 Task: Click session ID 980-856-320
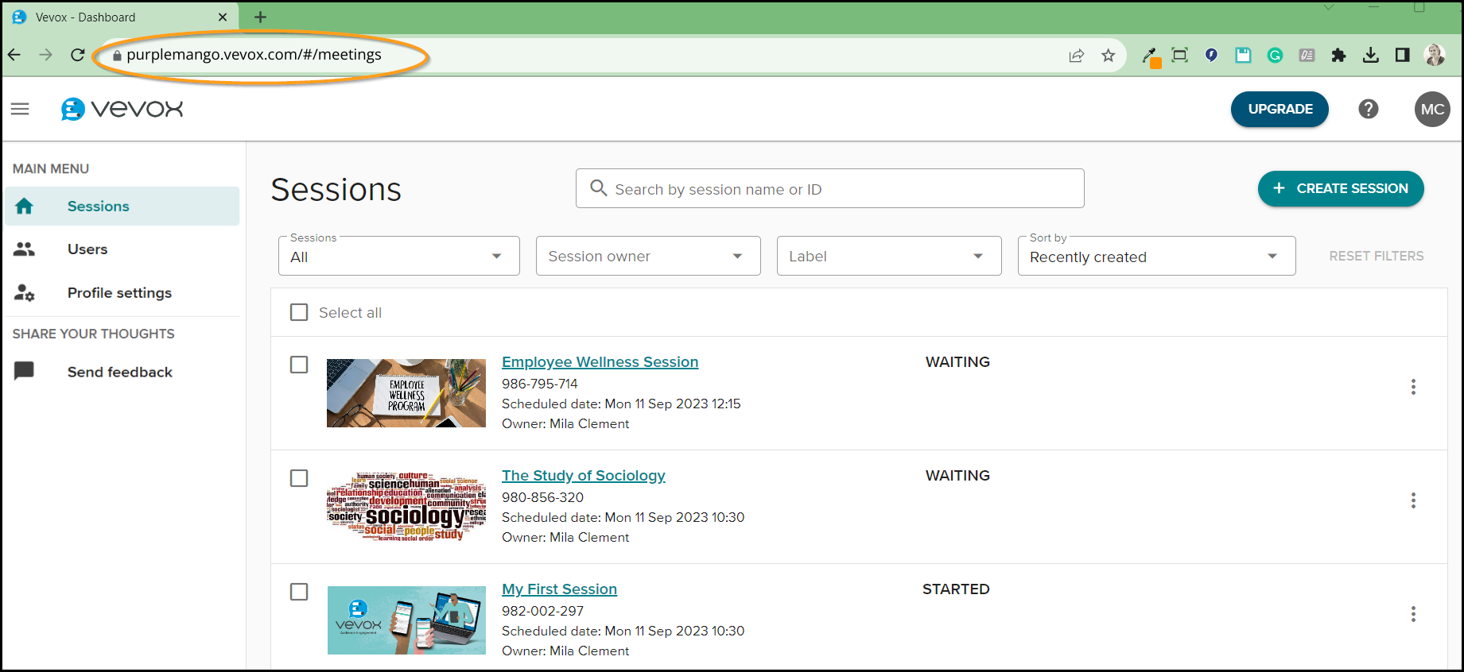[x=542, y=497]
